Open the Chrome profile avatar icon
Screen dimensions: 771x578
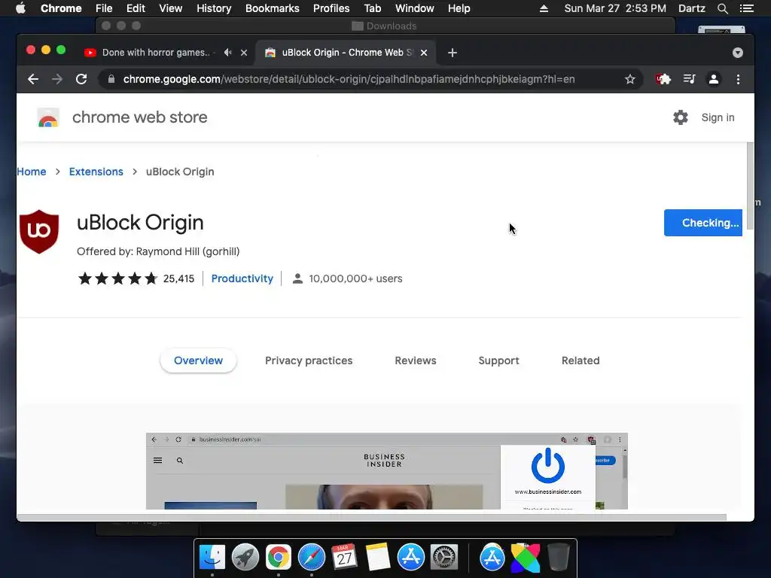tap(714, 79)
